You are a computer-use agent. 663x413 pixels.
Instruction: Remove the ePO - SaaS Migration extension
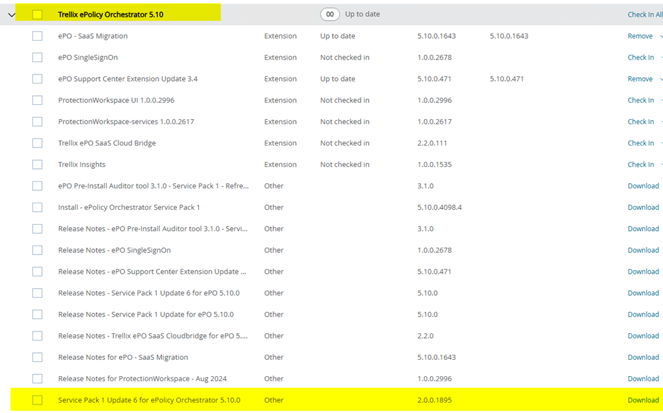[x=640, y=36]
